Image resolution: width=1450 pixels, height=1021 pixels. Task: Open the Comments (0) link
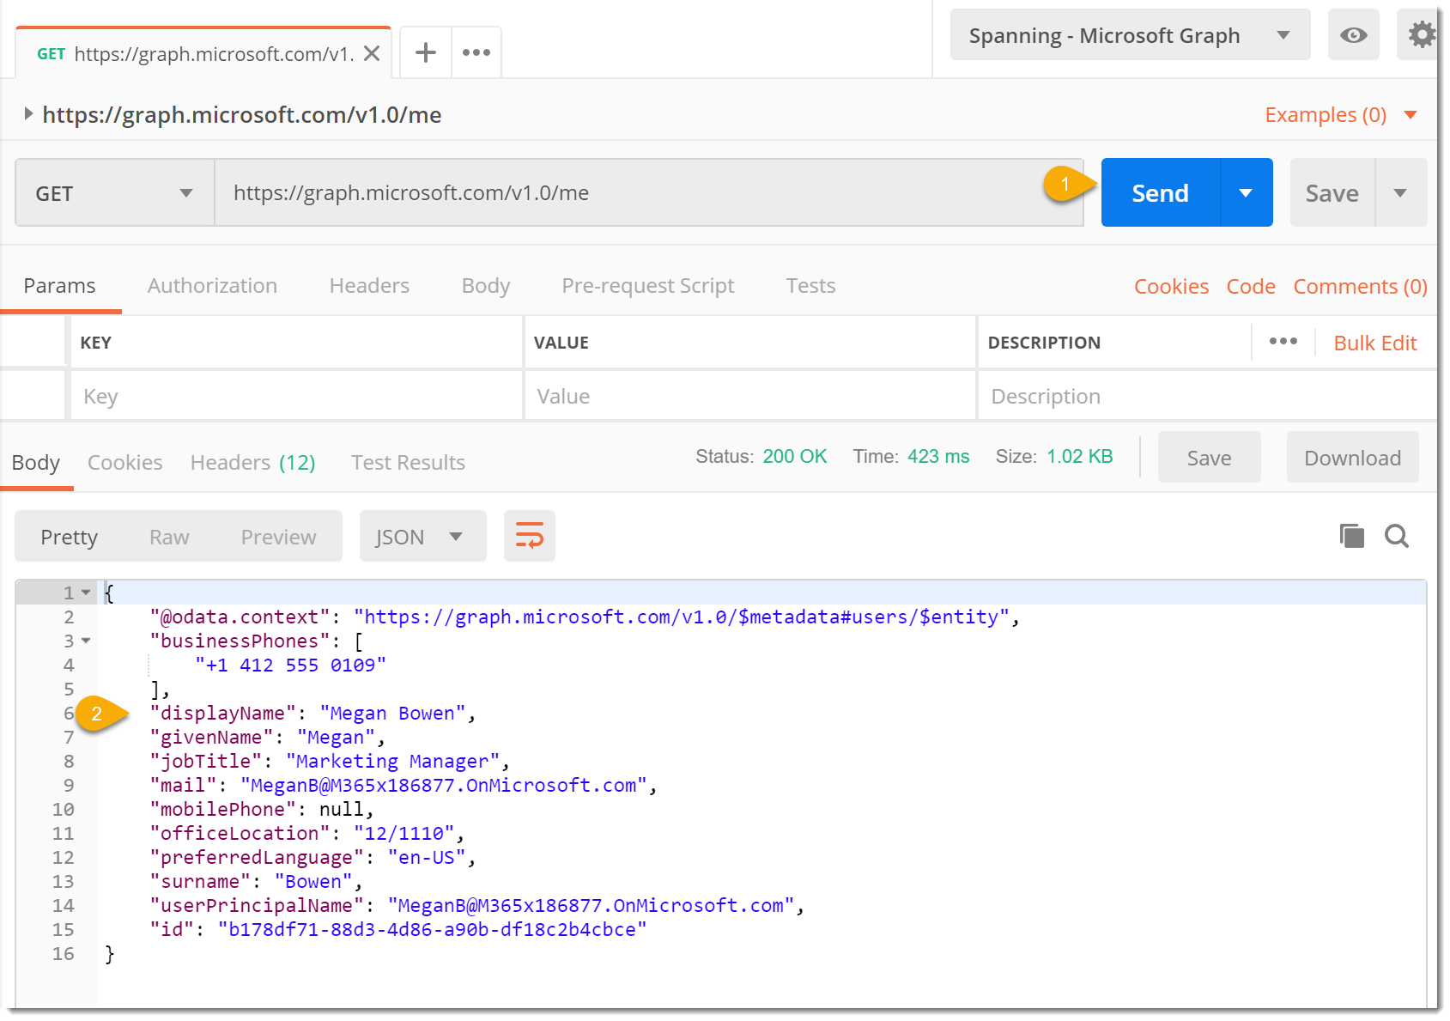1360,287
